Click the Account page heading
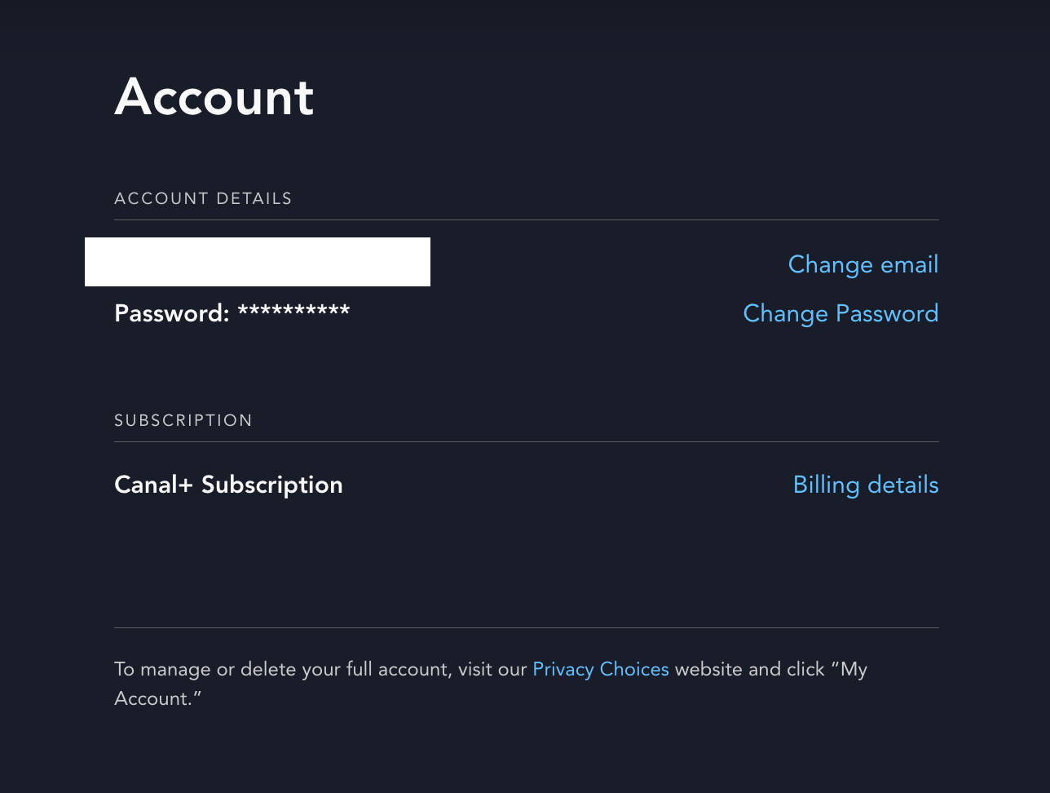Image resolution: width=1050 pixels, height=793 pixels. click(x=214, y=97)
